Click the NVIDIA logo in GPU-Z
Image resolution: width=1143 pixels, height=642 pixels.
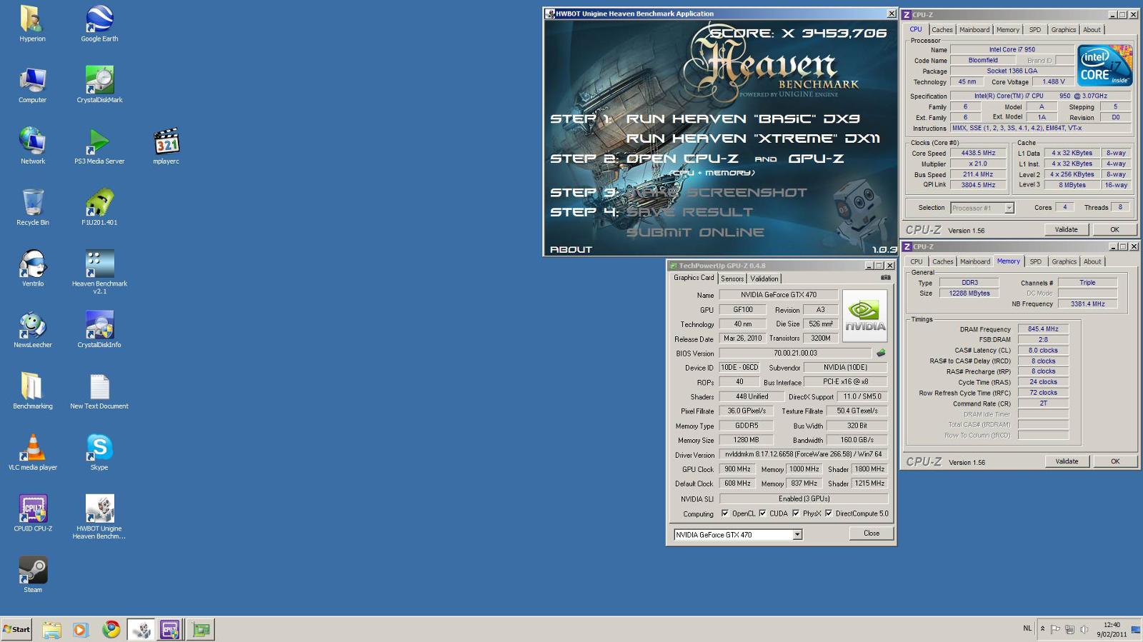(865, 316)
